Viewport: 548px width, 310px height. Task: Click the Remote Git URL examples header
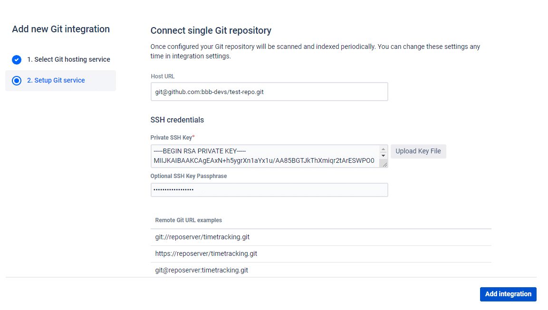(188, 220)
